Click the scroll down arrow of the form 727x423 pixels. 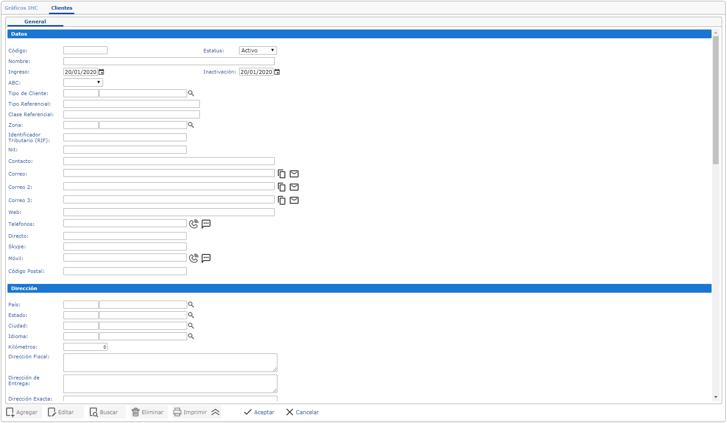click(716, 397)
